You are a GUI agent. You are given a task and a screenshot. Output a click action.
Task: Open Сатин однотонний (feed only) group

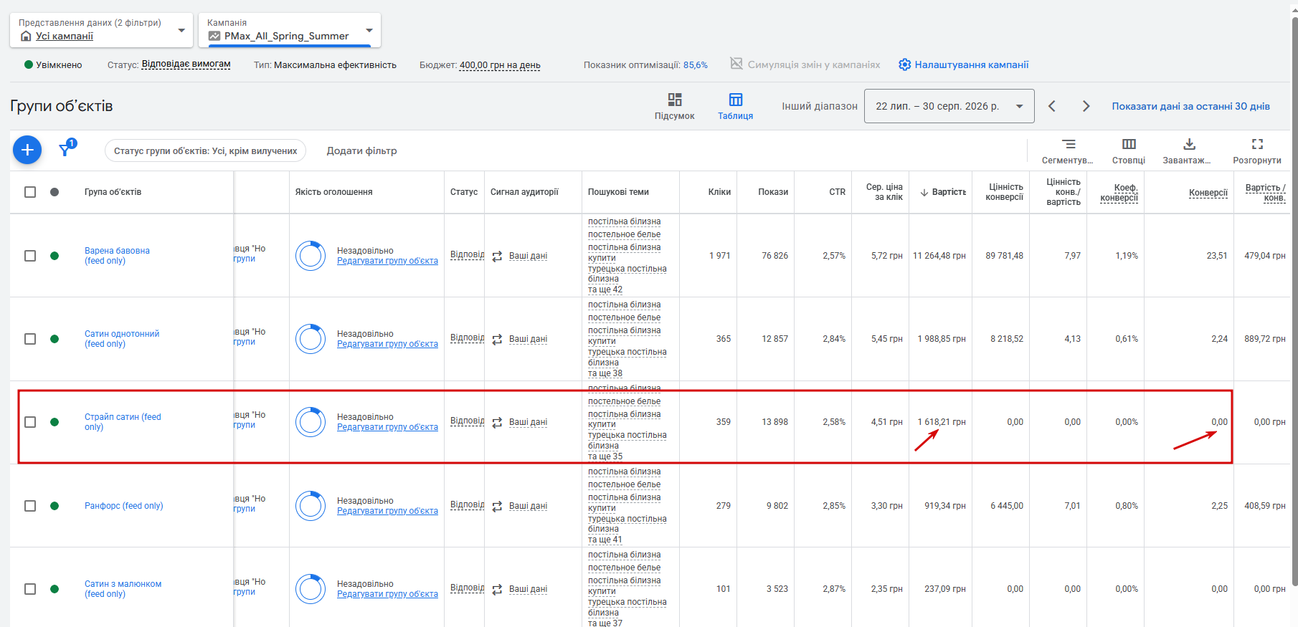click(x=122, y=339)
